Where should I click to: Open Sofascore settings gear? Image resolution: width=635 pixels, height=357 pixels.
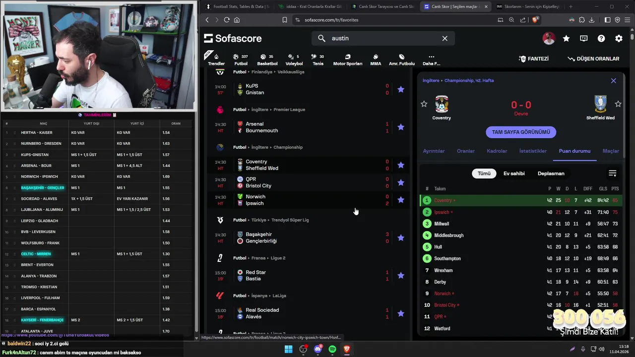619,38
